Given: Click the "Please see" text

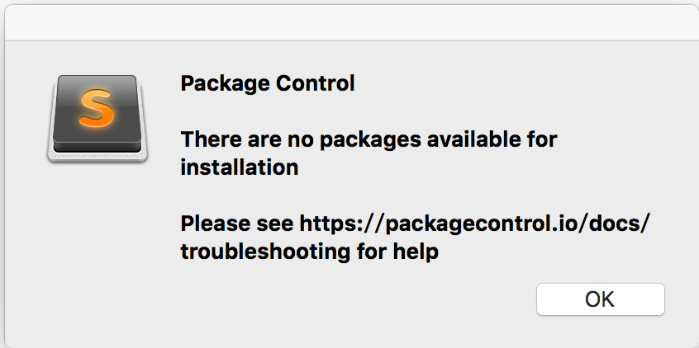Looking at the screenshot, I should pos(237,223).
